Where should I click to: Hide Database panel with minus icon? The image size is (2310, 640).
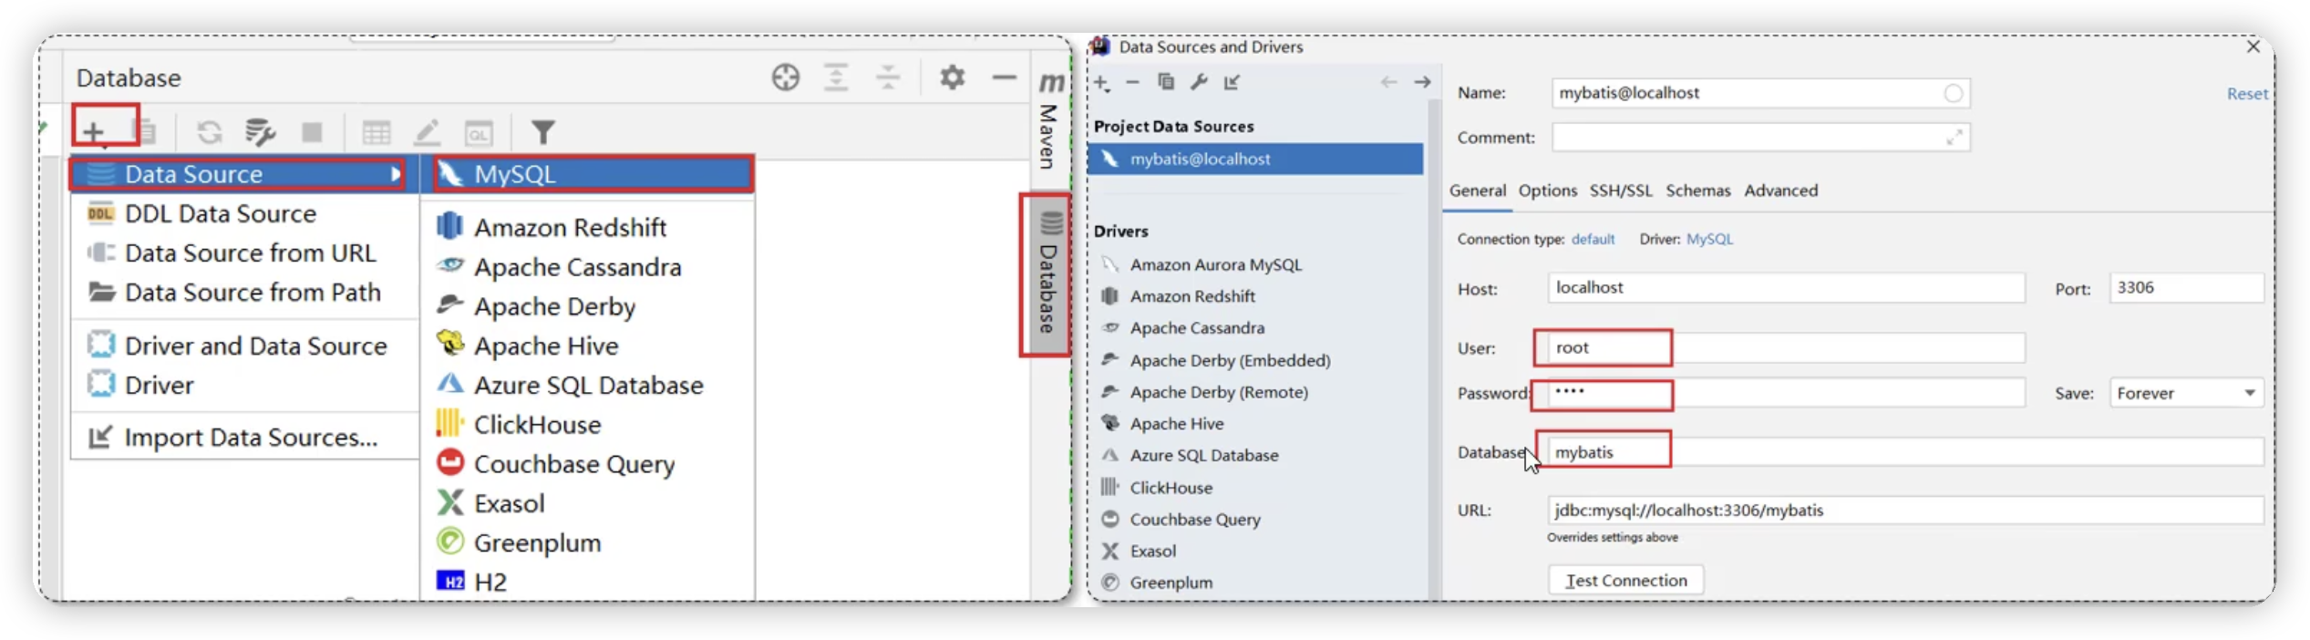tap(1004, 77)
